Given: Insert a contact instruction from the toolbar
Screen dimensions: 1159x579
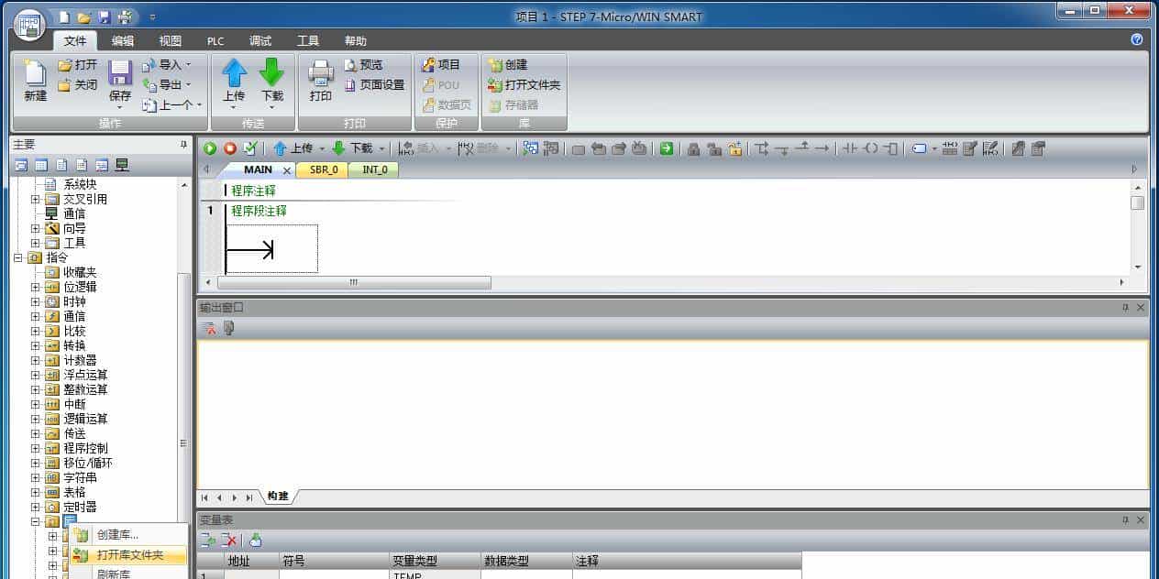Looking at the screenshot, I should 850,148.
